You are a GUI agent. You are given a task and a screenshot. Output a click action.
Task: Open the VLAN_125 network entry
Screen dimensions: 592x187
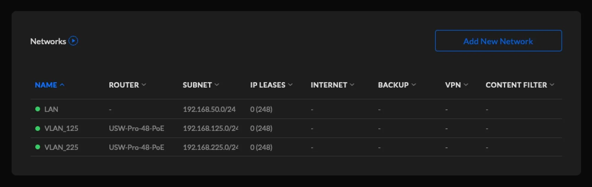pyautogui.click(x=61, y=128)
